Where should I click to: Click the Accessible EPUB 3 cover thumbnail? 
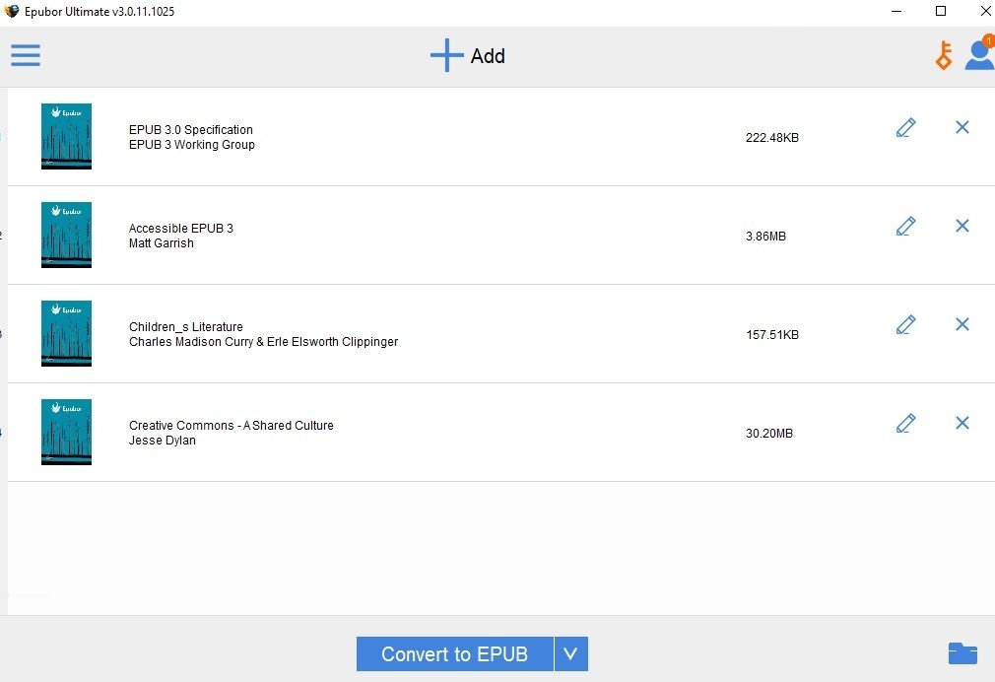point(67,235)
